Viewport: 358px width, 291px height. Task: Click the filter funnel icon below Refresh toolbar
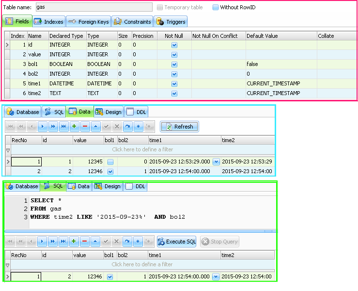point(8,150)
